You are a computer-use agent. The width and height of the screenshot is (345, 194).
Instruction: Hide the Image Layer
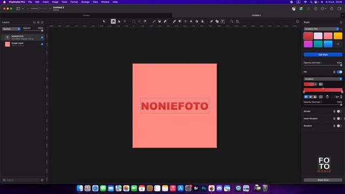42,44
